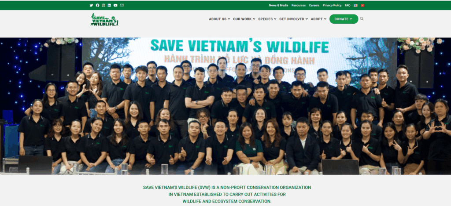Switch language with the Vietnam flag
This screenshot has width=451, height=206.
pyautogui.click(x=362, y=5)
